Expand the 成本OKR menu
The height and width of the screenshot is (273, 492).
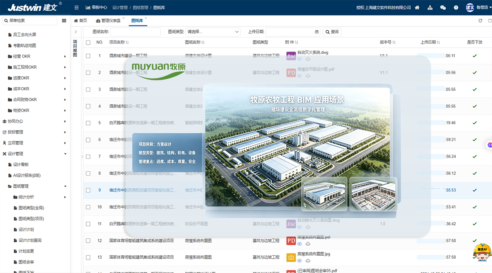(x=65, y=89)
